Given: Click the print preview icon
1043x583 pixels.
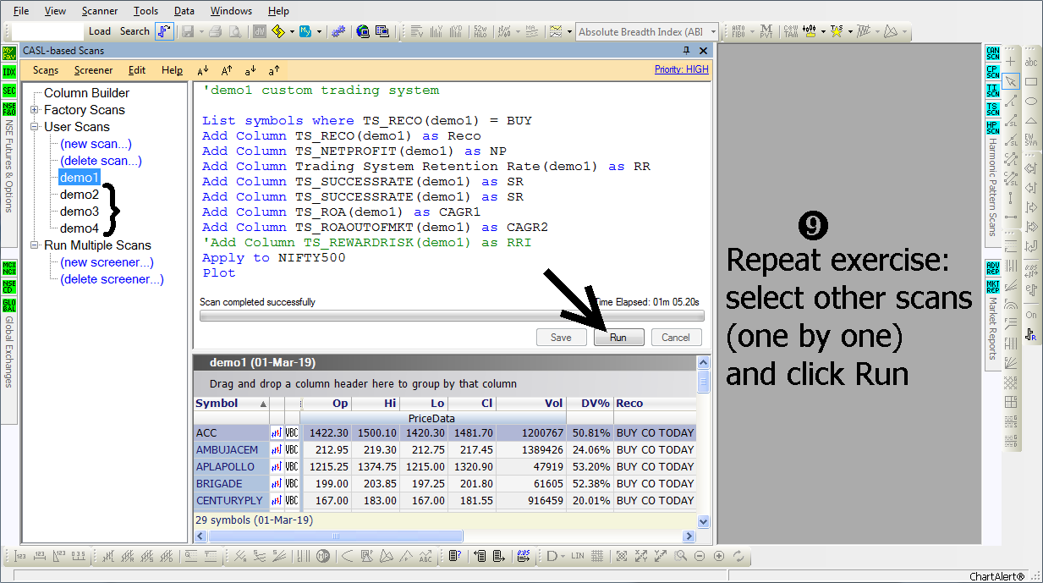Looking at the screenshot, I should pos(234,31).
